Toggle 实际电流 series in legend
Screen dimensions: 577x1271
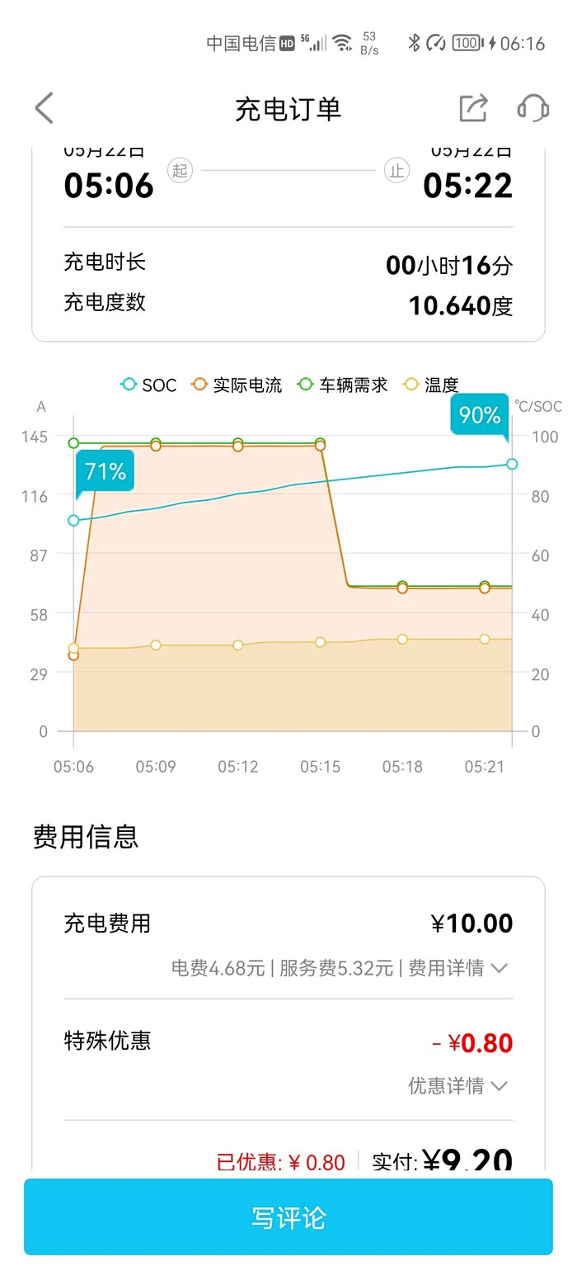[x=237, y=385]
